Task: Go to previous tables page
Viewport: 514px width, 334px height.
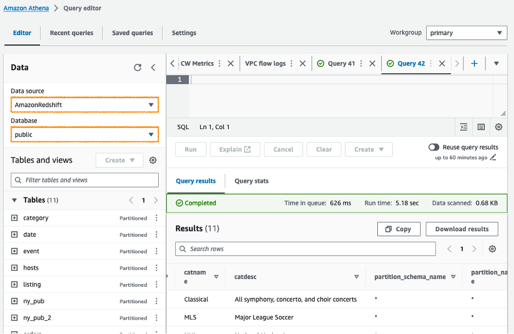Action: point(131,201)
